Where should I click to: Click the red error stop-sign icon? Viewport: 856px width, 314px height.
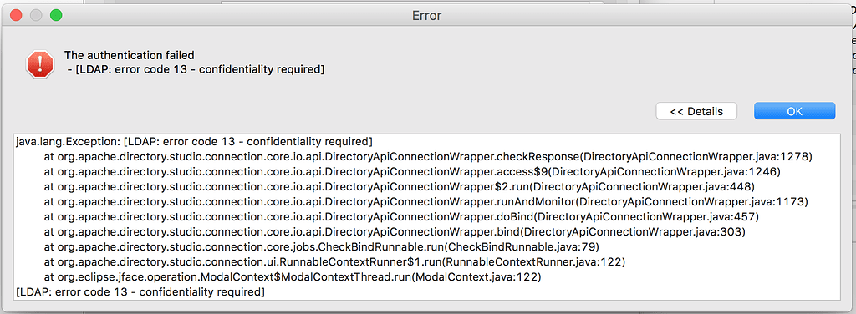(40, 64)
